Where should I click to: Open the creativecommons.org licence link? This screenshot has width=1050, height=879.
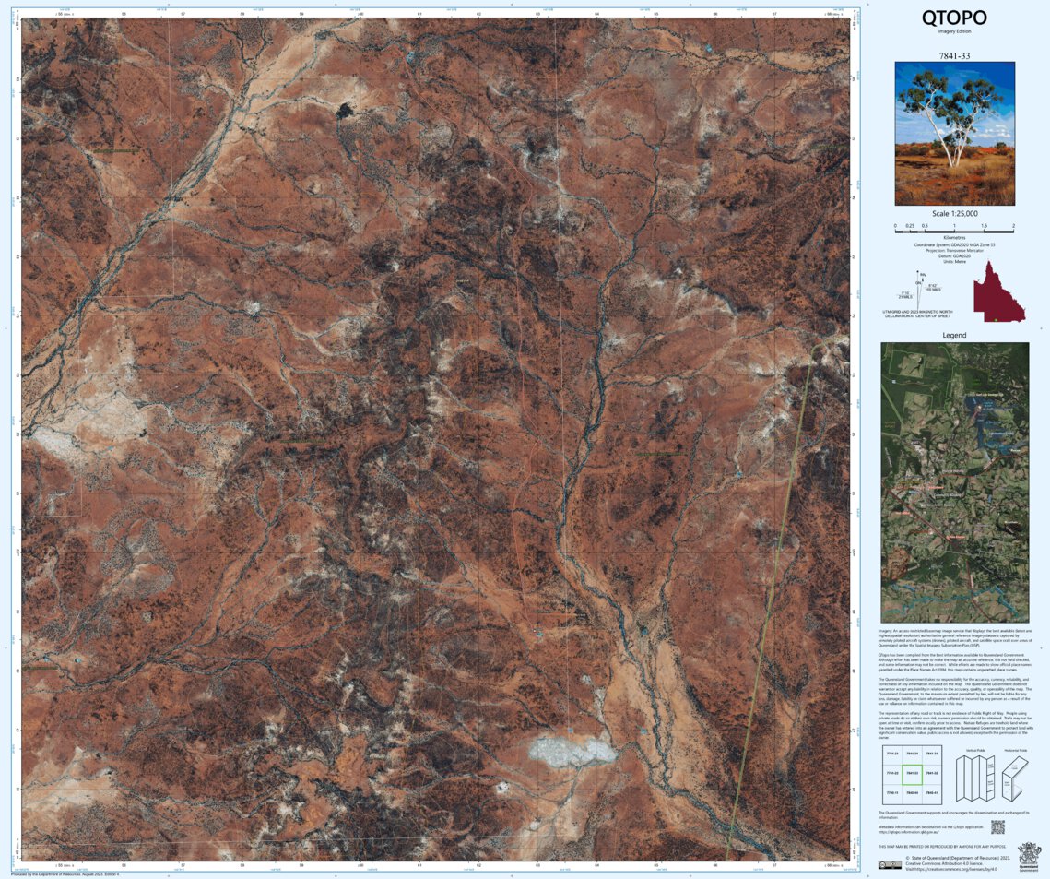click(955, 868)
